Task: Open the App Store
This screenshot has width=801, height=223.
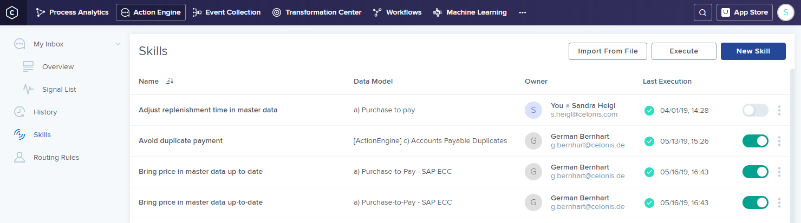Action: pos(745,12)
